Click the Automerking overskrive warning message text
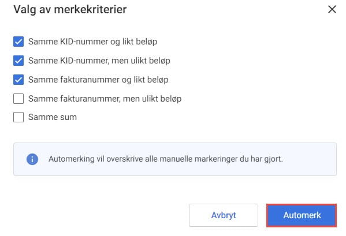 tap(166, 159)
